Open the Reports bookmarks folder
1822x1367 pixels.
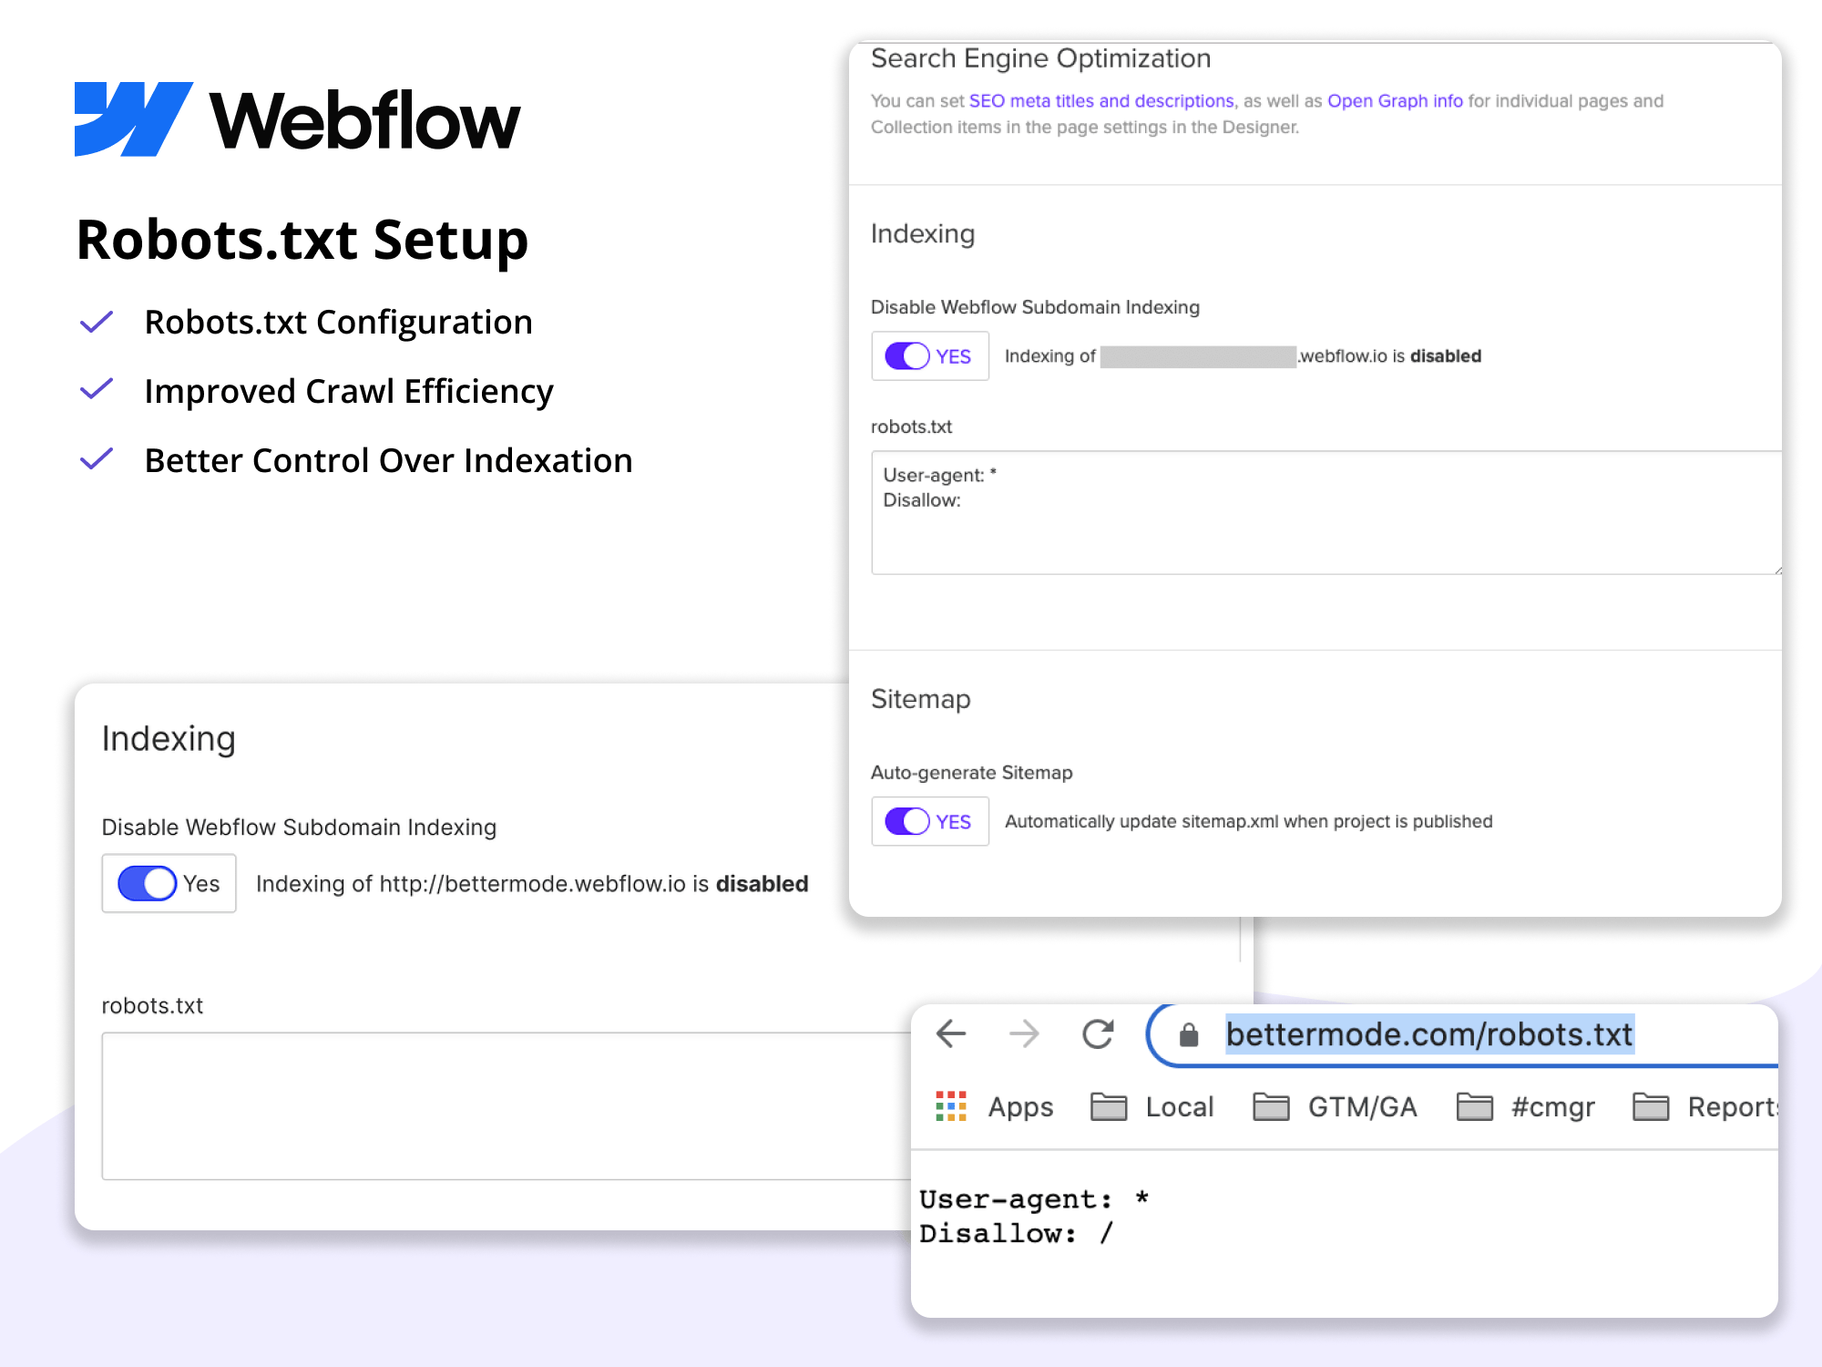[1705, 1106]
